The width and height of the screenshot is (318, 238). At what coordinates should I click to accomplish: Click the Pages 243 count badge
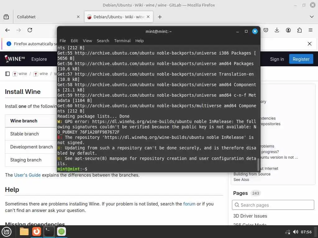(256, 193)
